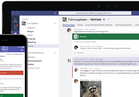This screenshot has width=139, height=97.
Task: Click Megan Bowen's avatar beside raccoon image
Action: pos(76,81)
